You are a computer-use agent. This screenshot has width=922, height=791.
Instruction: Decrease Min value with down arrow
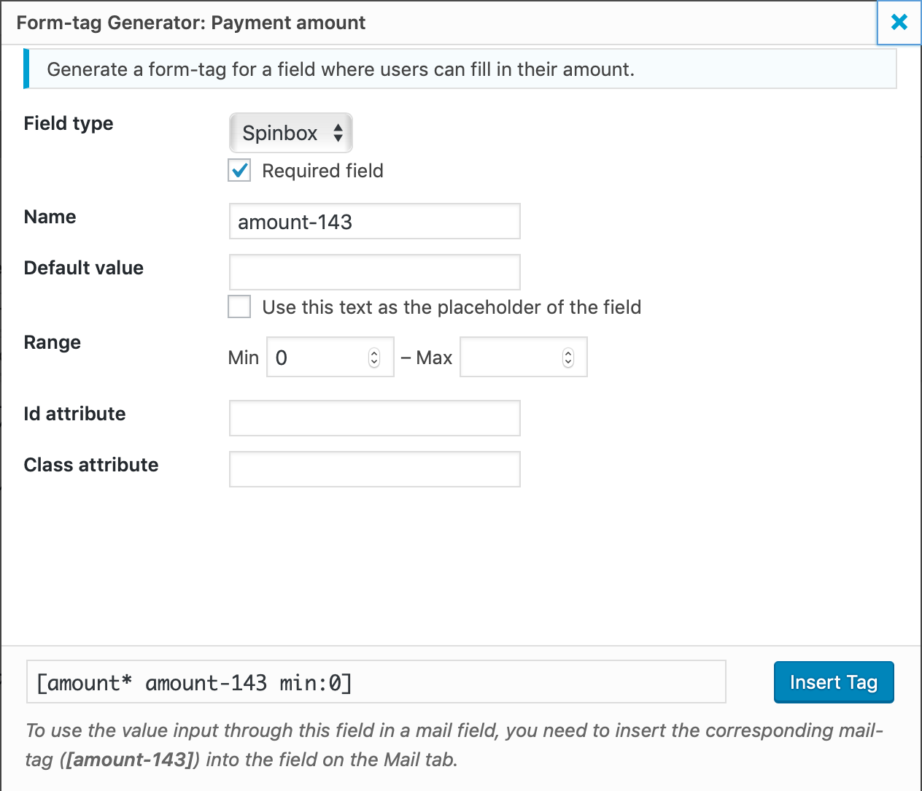(374, 362)
